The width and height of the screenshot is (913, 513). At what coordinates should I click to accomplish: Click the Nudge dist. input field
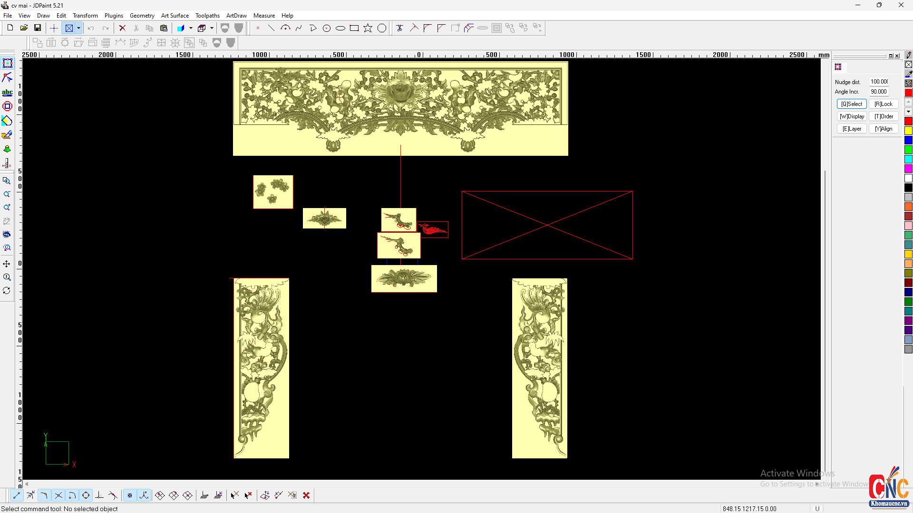click(879, 82)
